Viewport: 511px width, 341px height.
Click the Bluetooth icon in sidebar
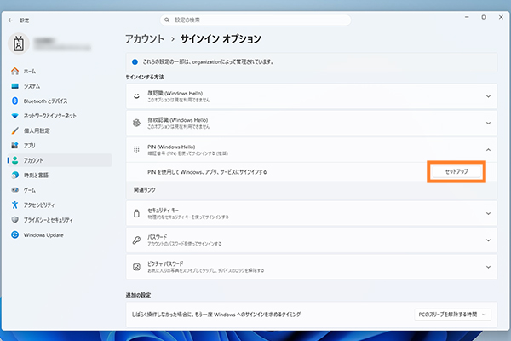coord(15,101)
